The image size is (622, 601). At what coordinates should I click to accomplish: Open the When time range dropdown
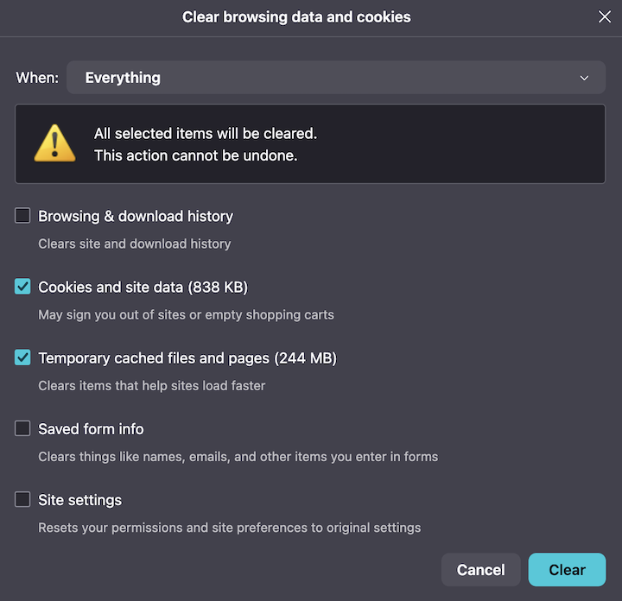click(x=335, y=78)
